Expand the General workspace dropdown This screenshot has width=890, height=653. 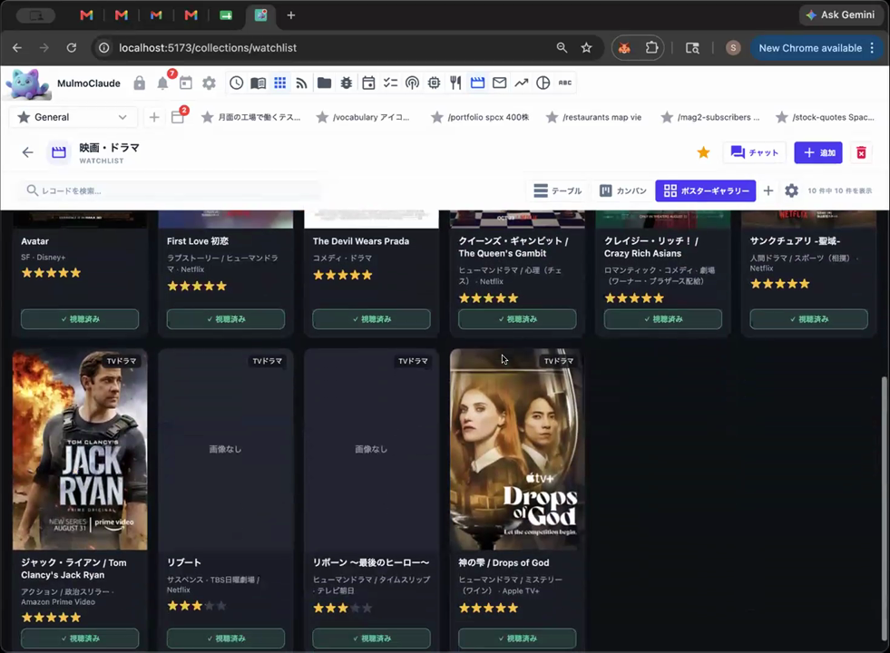click(73, 117)
